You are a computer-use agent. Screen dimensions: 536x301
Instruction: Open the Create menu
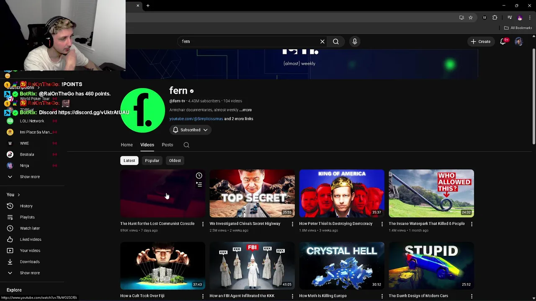[480, 41]
